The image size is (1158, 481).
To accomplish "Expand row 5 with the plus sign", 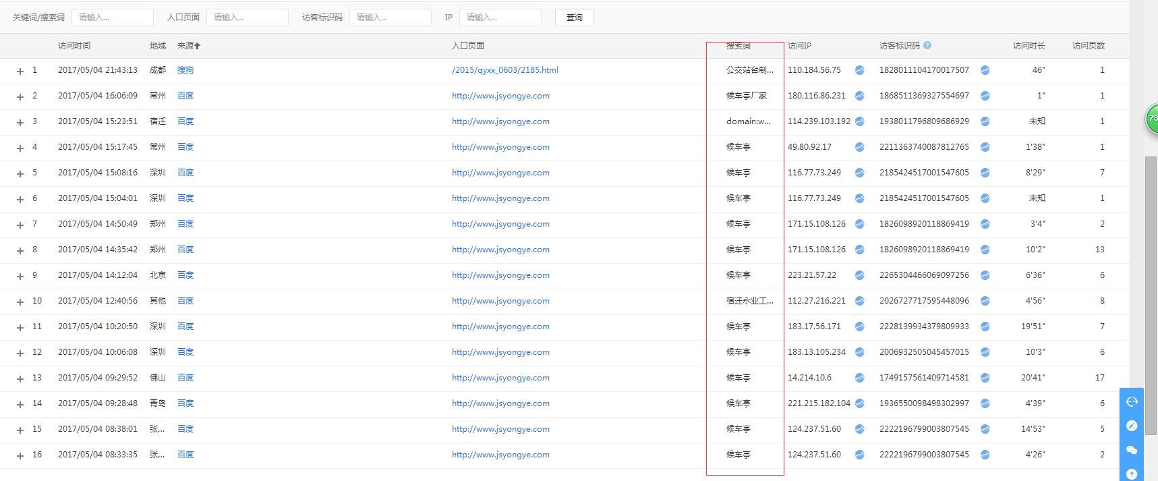I will 20,174.
